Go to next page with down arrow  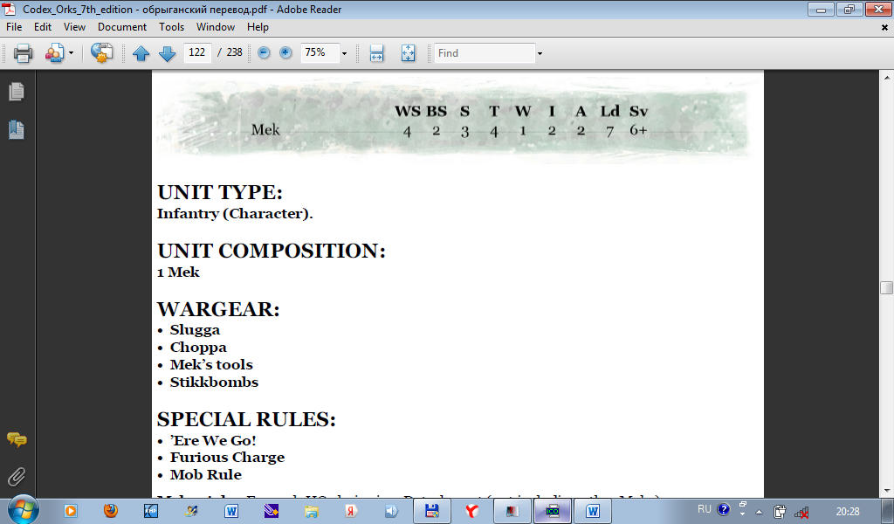click(167, 53)
